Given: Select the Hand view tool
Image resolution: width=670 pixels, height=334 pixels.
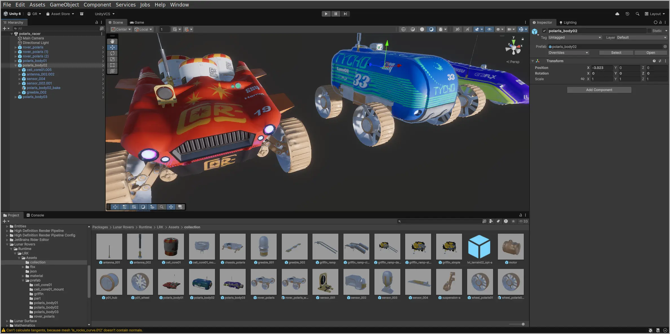Looking at the screenshot, I should [112, 41].
